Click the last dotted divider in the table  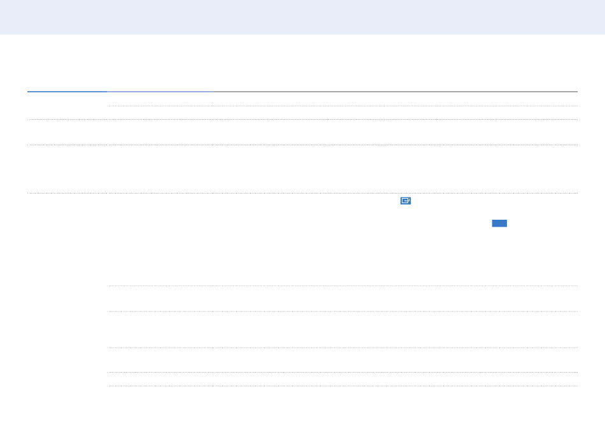pos(342,386)
